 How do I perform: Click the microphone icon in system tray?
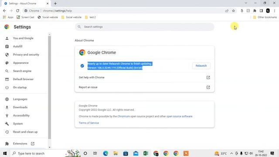coord(241,153)
